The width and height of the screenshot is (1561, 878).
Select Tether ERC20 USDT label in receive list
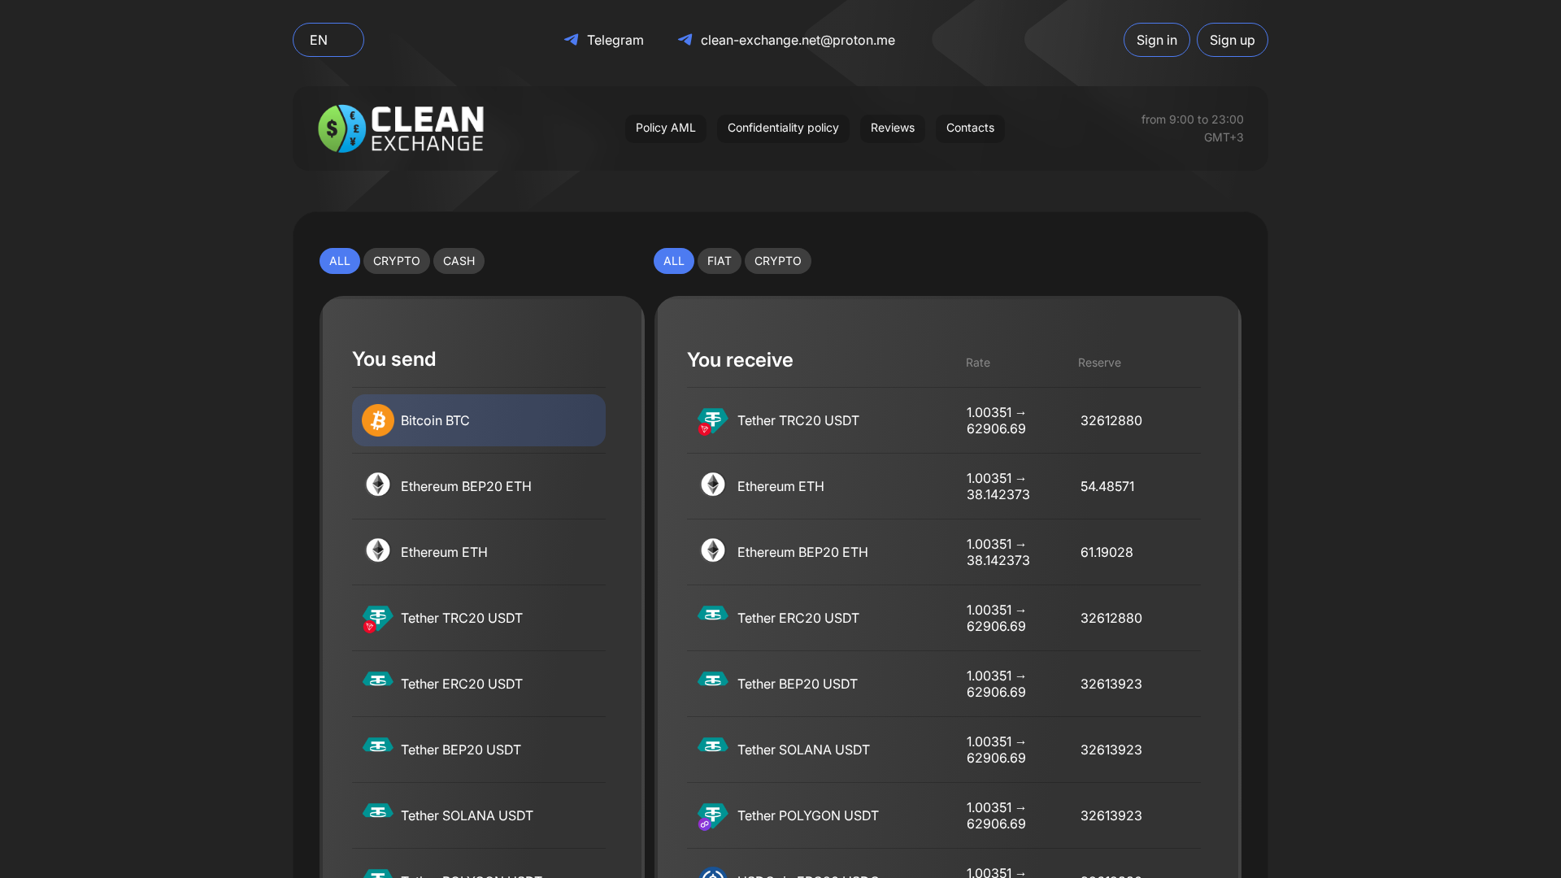tap(798, 618)
